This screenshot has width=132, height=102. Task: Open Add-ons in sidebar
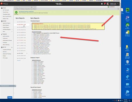[5, 52]
